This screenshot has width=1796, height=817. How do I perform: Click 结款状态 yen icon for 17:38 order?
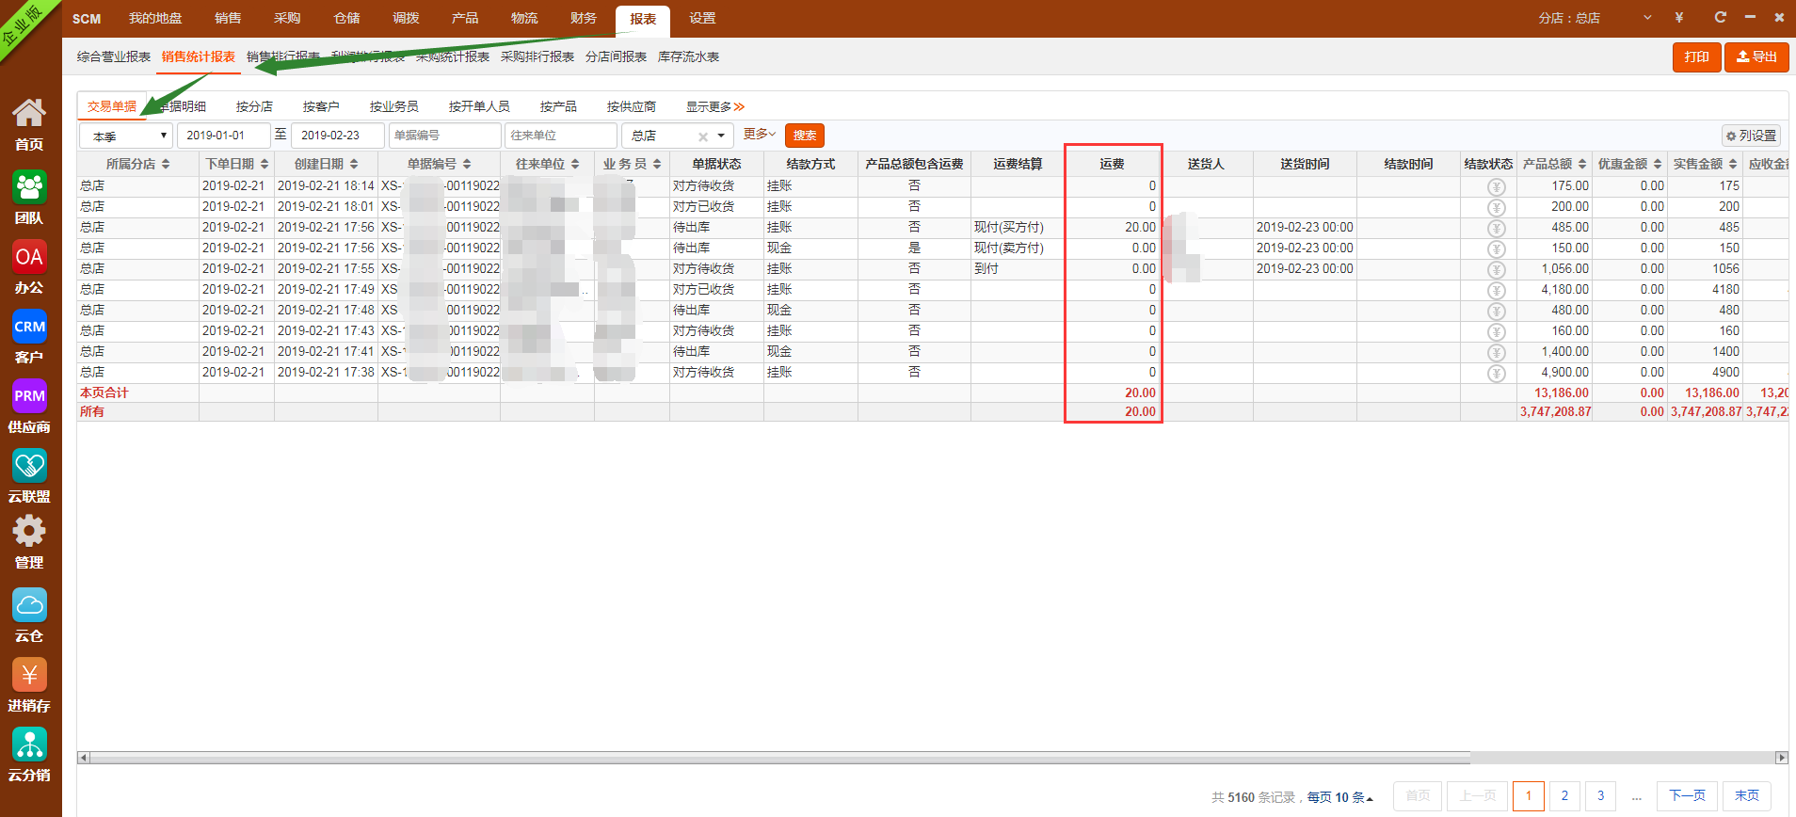point(1497,373)
